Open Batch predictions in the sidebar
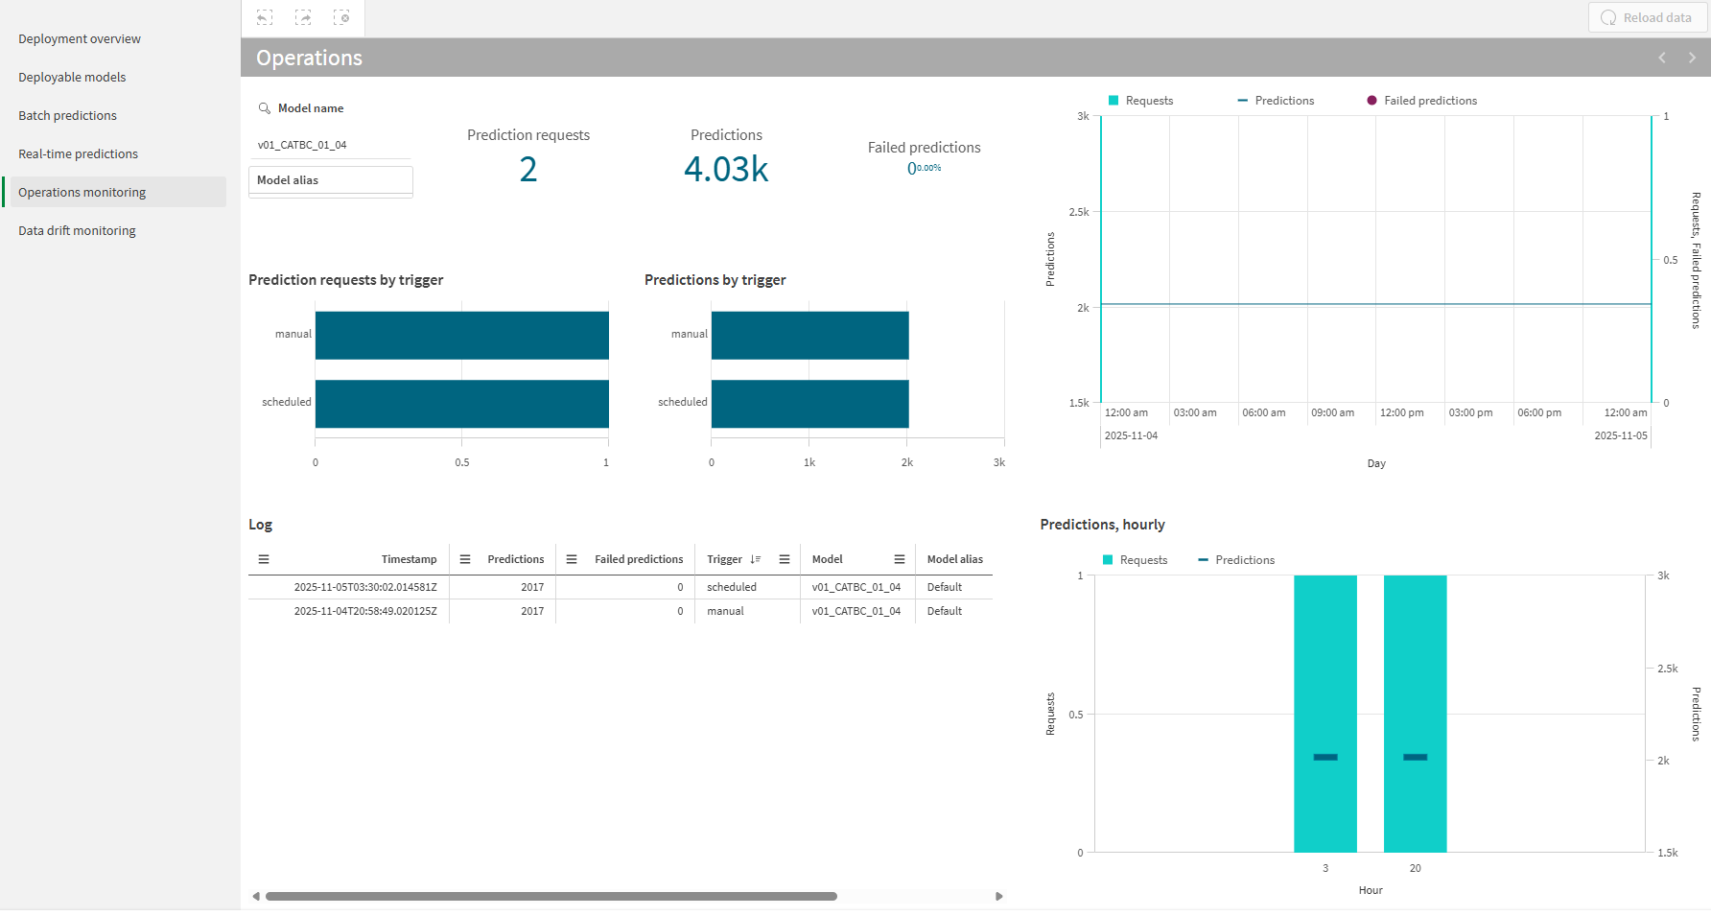The height and width of the screenshot is (916, 1711). point(67,115)
